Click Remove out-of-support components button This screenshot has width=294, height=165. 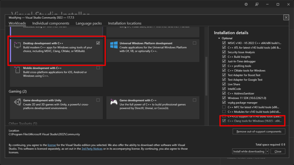point(259,131)
